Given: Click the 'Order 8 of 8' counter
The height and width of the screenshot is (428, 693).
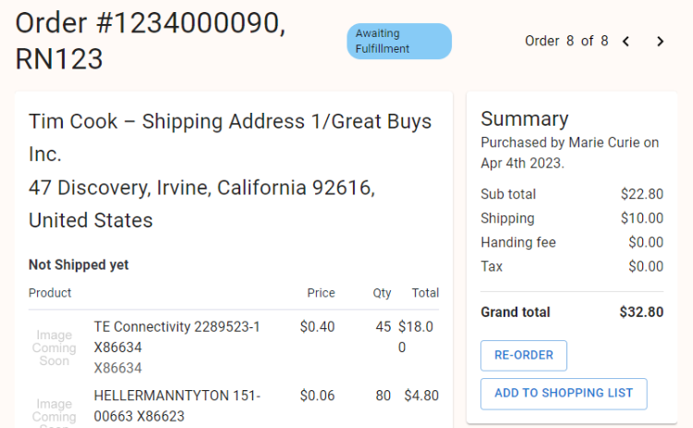Looking at the screenshot, I should click(x=566, y=41).
